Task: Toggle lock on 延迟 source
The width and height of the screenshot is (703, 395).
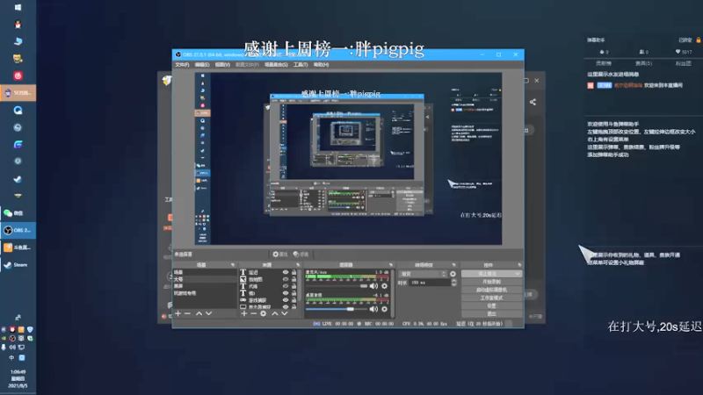Action: (294, 272)
